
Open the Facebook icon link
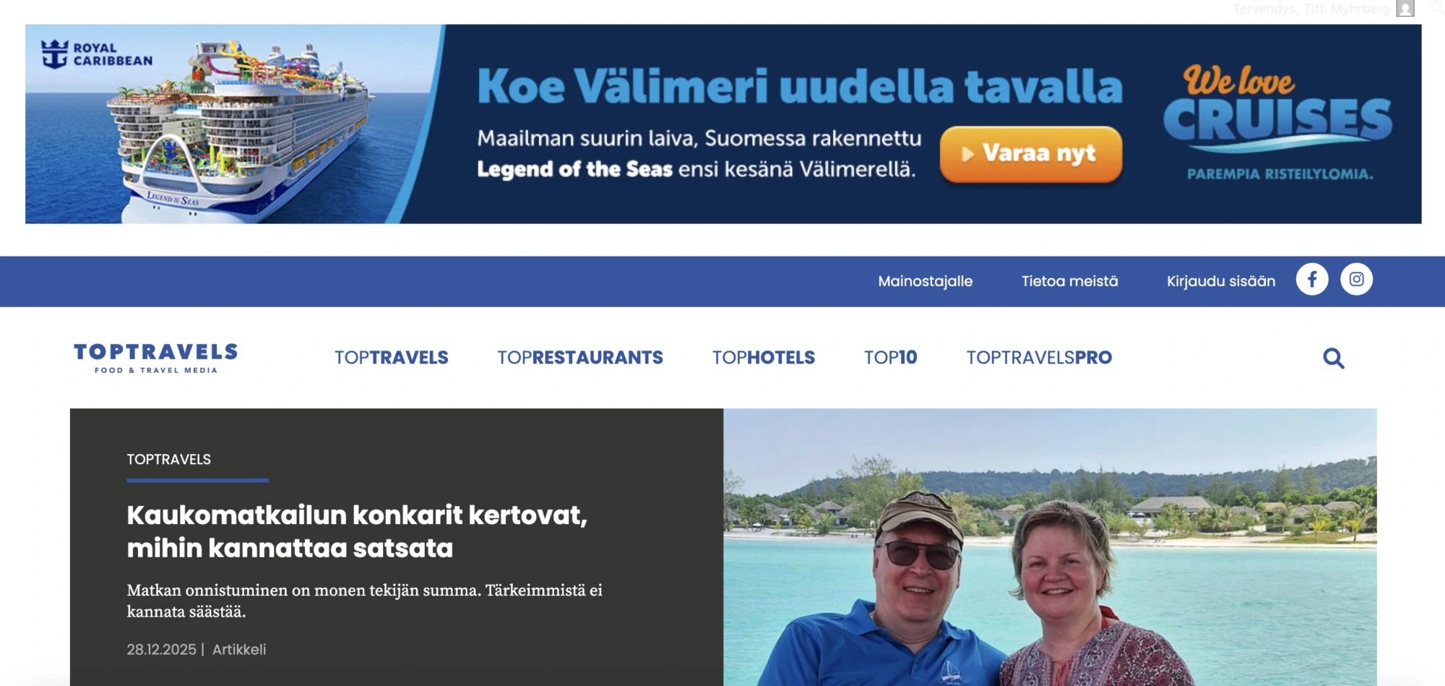[1312, 280]
